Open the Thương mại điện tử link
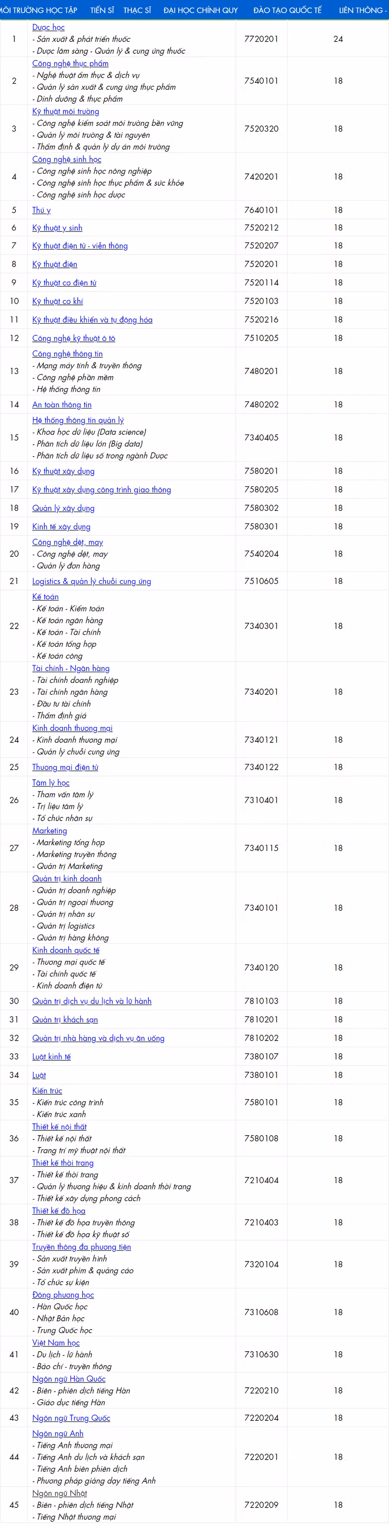The height and width of the screenshot is (1526, 389). click(x=65, y=767)
